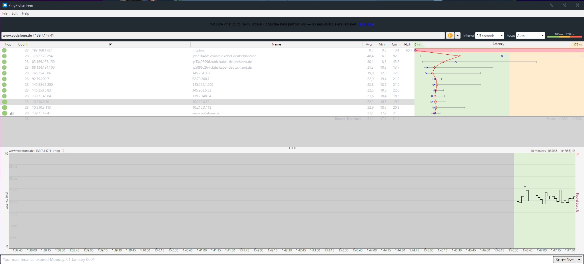Click the green hop circle for 139.7.148.84

tap(4, 96)
